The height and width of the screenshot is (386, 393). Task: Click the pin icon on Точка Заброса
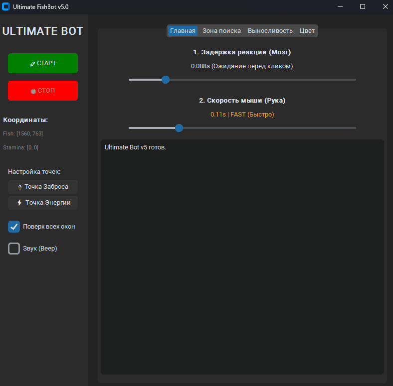(20, 187)
